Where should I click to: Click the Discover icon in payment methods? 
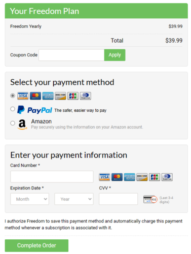(60, 96)
